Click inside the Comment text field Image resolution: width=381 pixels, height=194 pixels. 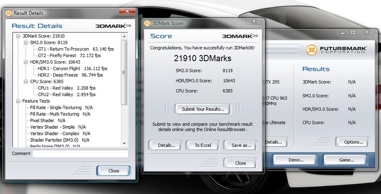tap(80, 154)
